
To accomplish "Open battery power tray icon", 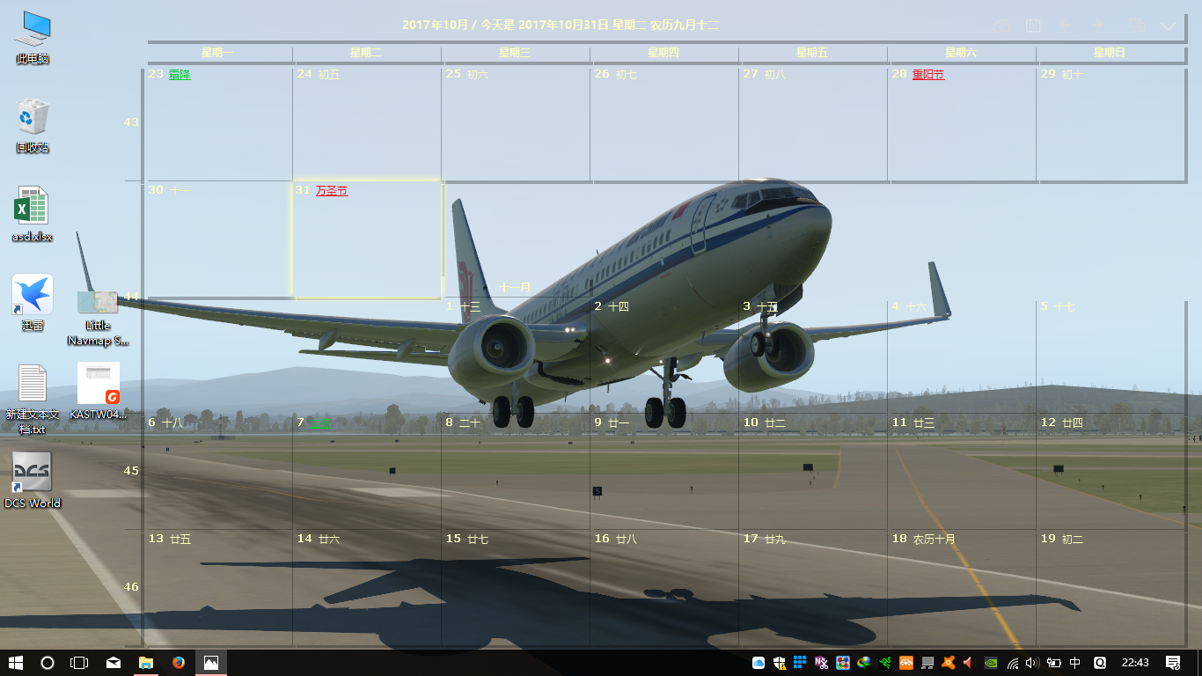I will pyautogui.click(x=1053, y=663).
